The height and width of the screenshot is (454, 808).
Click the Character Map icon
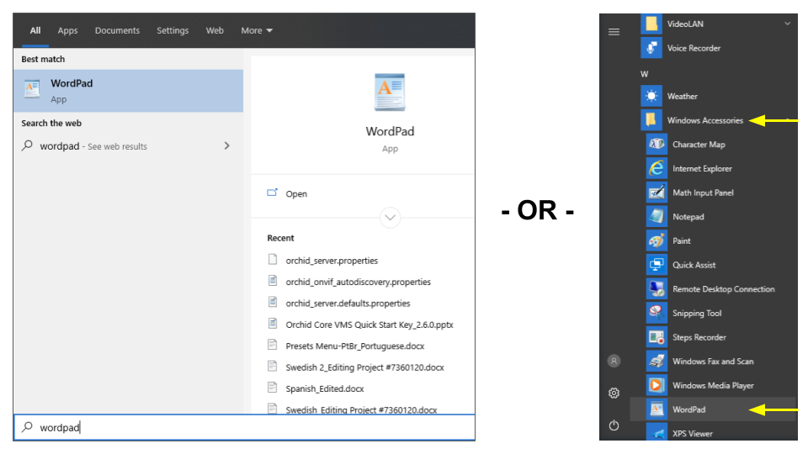tap(656, 144)
